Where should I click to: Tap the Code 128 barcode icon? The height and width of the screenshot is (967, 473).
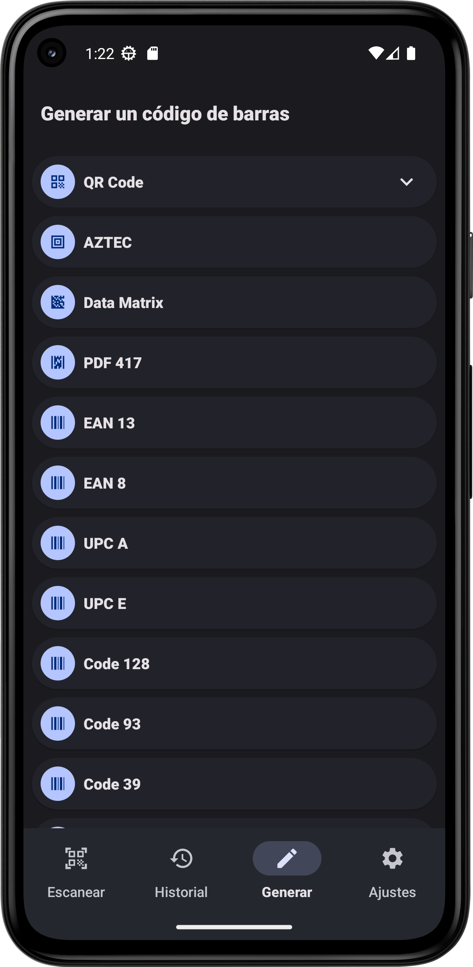[58, 663]
